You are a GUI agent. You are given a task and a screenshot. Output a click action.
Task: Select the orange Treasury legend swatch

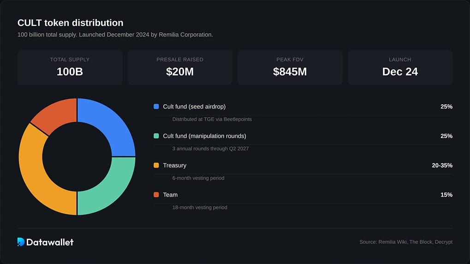(156, 165)
